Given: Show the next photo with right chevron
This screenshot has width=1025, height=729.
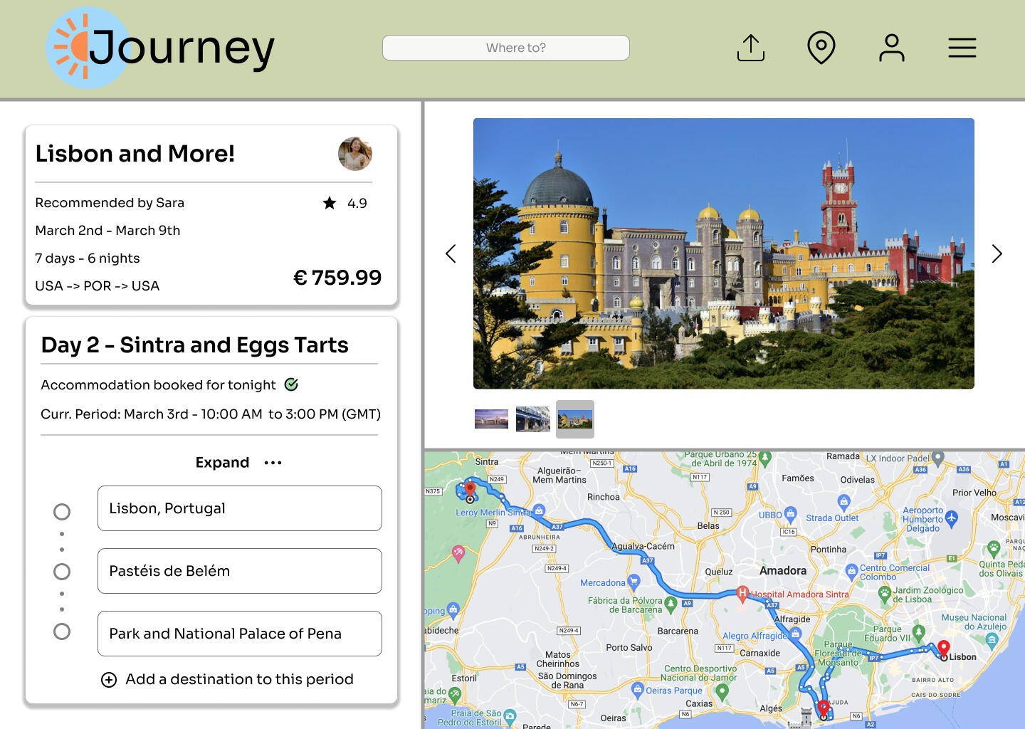Looking at the screenshot, I should pyautogui.click(x=997, y=253).
